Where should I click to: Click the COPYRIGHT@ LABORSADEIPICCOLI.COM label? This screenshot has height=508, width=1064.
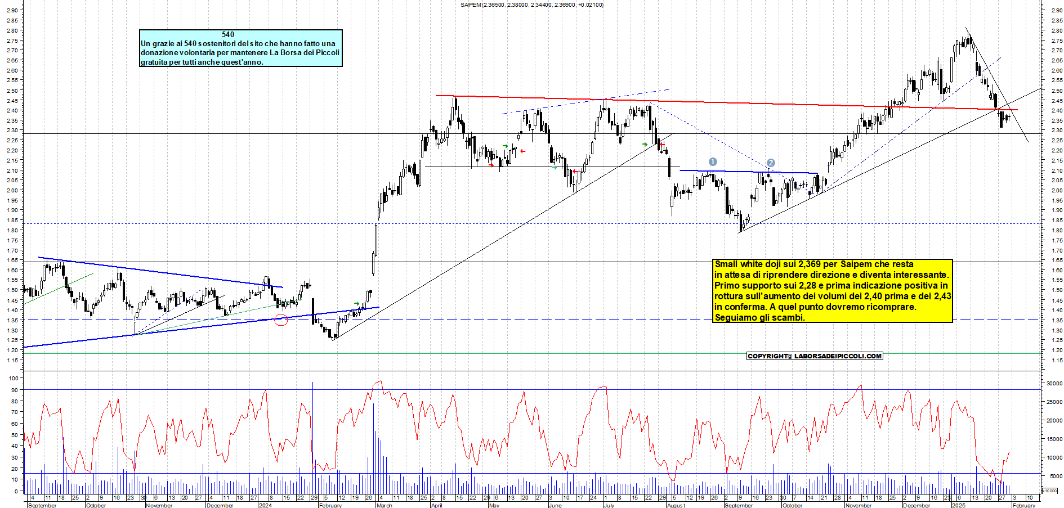815,356
